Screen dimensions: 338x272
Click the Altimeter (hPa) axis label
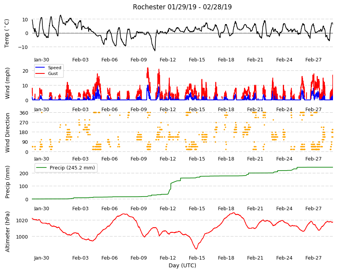pos(7,232)
